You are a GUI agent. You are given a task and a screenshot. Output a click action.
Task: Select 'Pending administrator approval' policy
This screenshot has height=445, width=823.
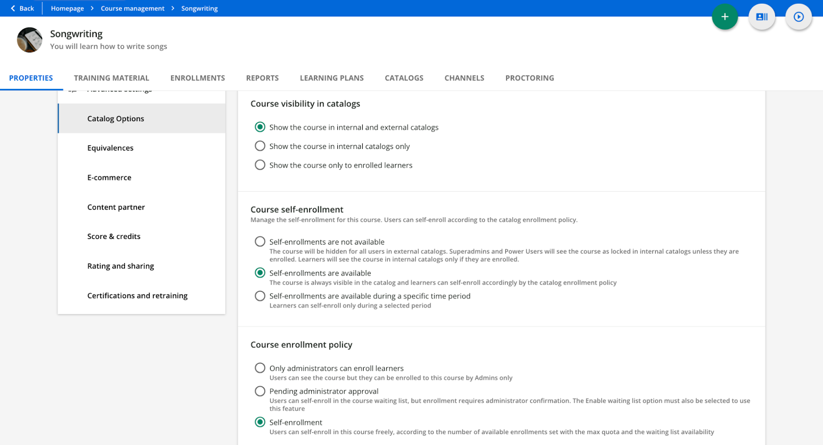(260, 391)
